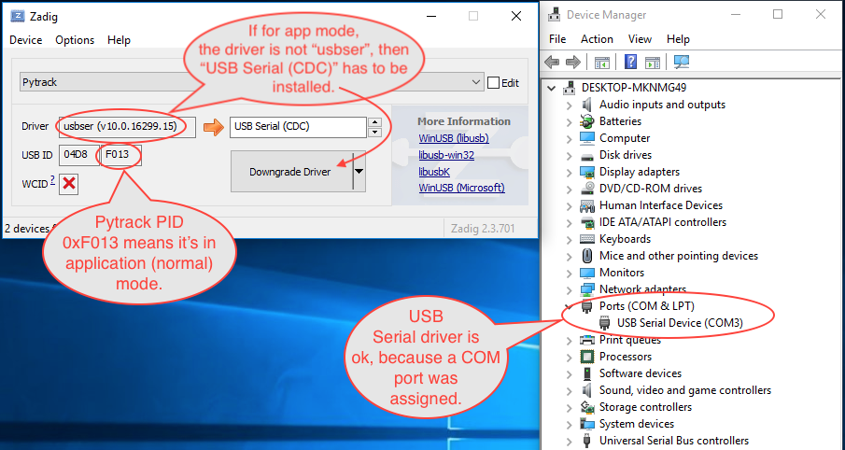Collapse the Ports (COM & LPT) node
The width and height of the screenshot is (845, 450).
coord(570,306)
